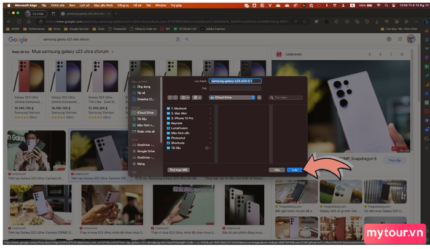The width and height of the screenshot is (430, 249).
Task: Select Creative Cloud folder in sidebar
Action: (x=143, y=99)
